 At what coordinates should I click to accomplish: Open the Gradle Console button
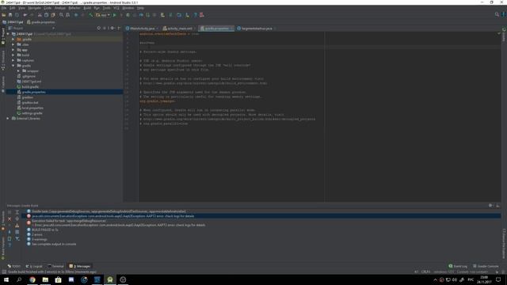(x=486, y=266)
